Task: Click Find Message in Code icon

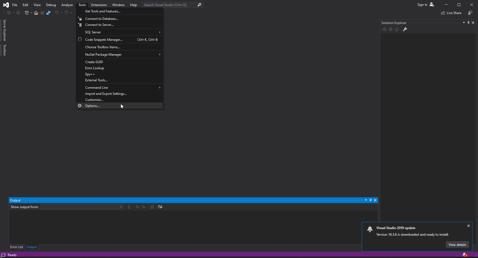Action: [x=129, y=207]
